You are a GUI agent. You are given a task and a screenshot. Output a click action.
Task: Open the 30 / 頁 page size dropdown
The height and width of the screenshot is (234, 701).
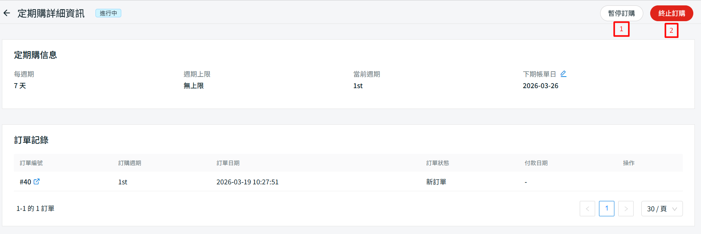point(661,209)
